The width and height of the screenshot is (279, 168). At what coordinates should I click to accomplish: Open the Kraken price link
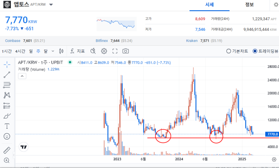click(192, 41)
